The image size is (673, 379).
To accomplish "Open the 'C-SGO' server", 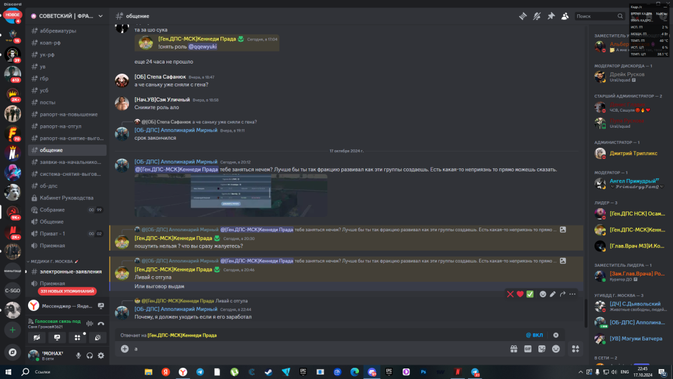I will 12,290.
